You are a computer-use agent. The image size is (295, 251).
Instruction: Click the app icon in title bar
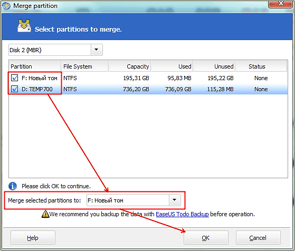[x=6, y=6]
